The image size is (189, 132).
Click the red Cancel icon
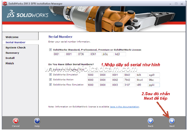pyautogui.click(x=16, y=121)
